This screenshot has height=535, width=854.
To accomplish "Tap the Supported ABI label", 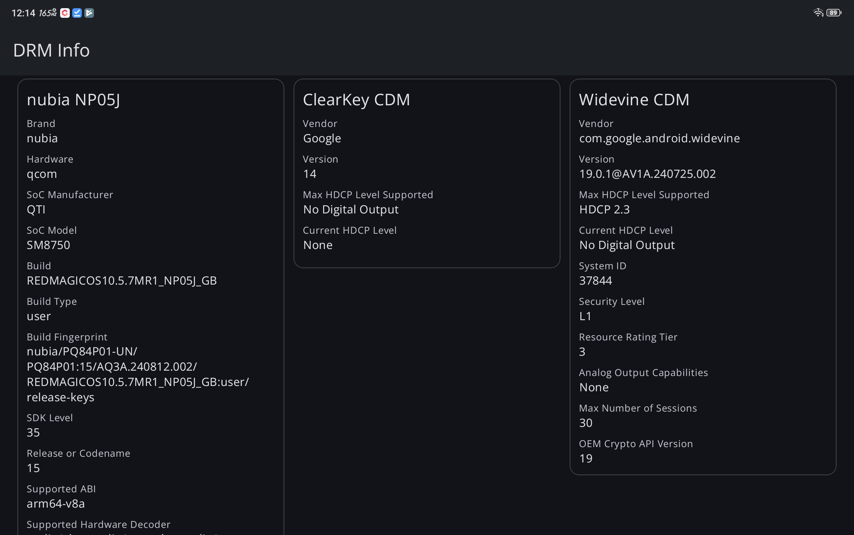I will (x=61, y=489).
